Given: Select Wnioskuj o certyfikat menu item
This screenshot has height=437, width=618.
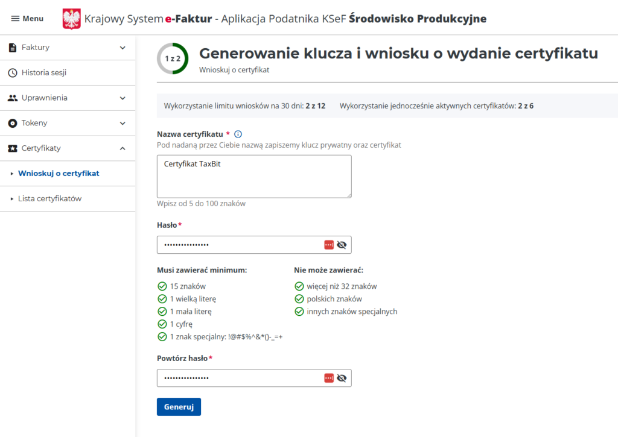Looking at the screenshot, I should tap(59, 174).
